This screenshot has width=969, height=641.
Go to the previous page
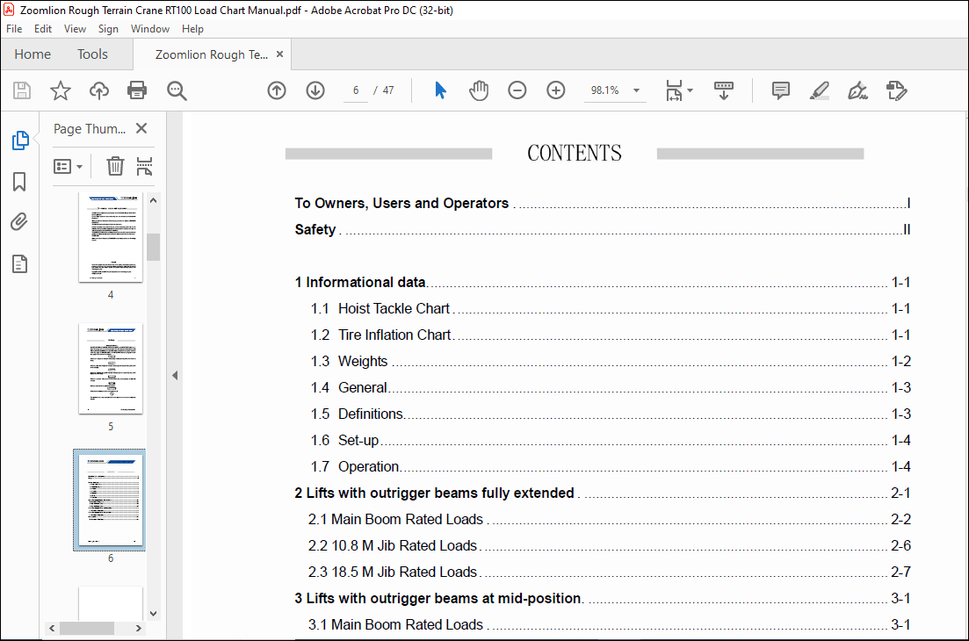point(276,90)
